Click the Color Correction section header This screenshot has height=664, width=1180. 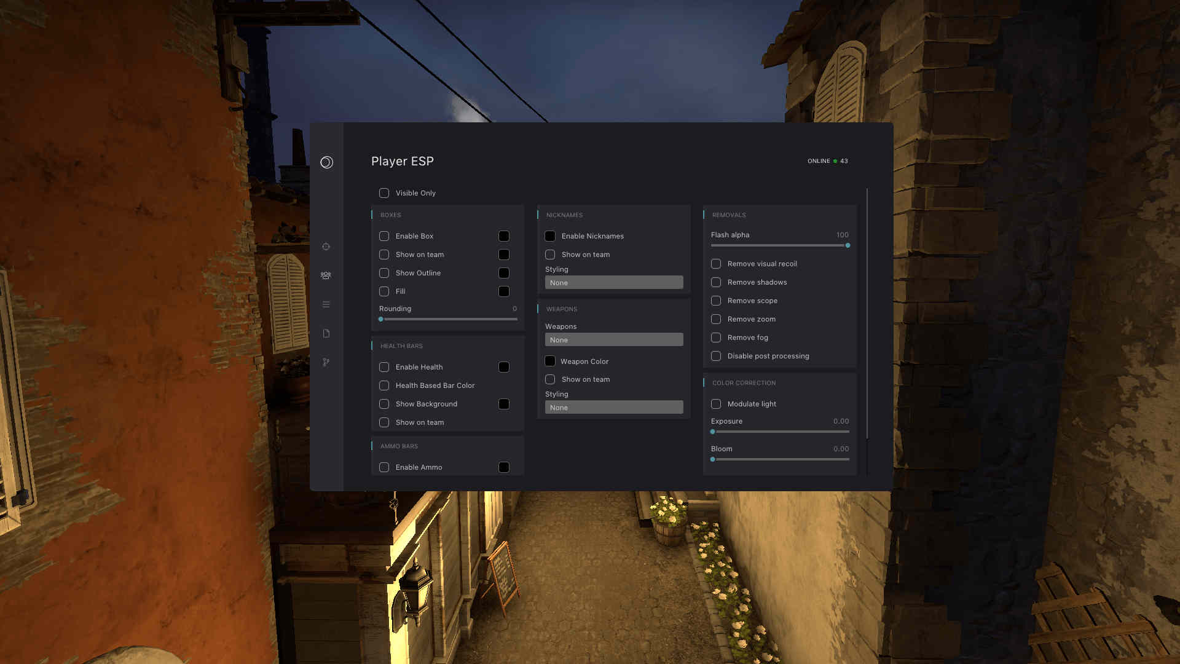pyautogui.click(x=744, y=382)
